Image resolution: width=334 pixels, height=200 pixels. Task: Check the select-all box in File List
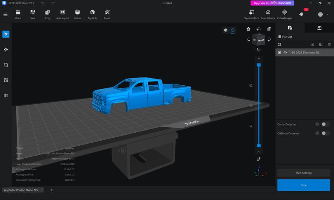coord(279,44)
